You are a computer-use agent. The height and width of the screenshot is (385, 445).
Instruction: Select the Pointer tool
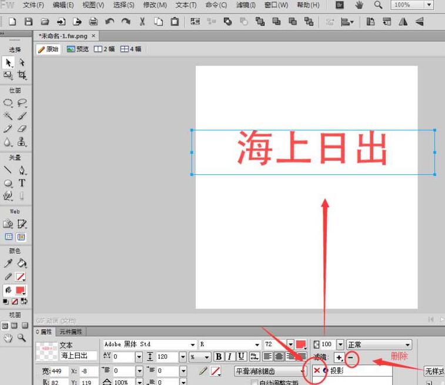tap(8, 62)
